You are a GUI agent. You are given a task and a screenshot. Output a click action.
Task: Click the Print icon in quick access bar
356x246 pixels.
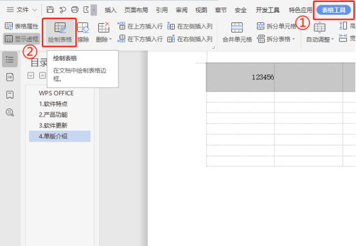(75, 10)
